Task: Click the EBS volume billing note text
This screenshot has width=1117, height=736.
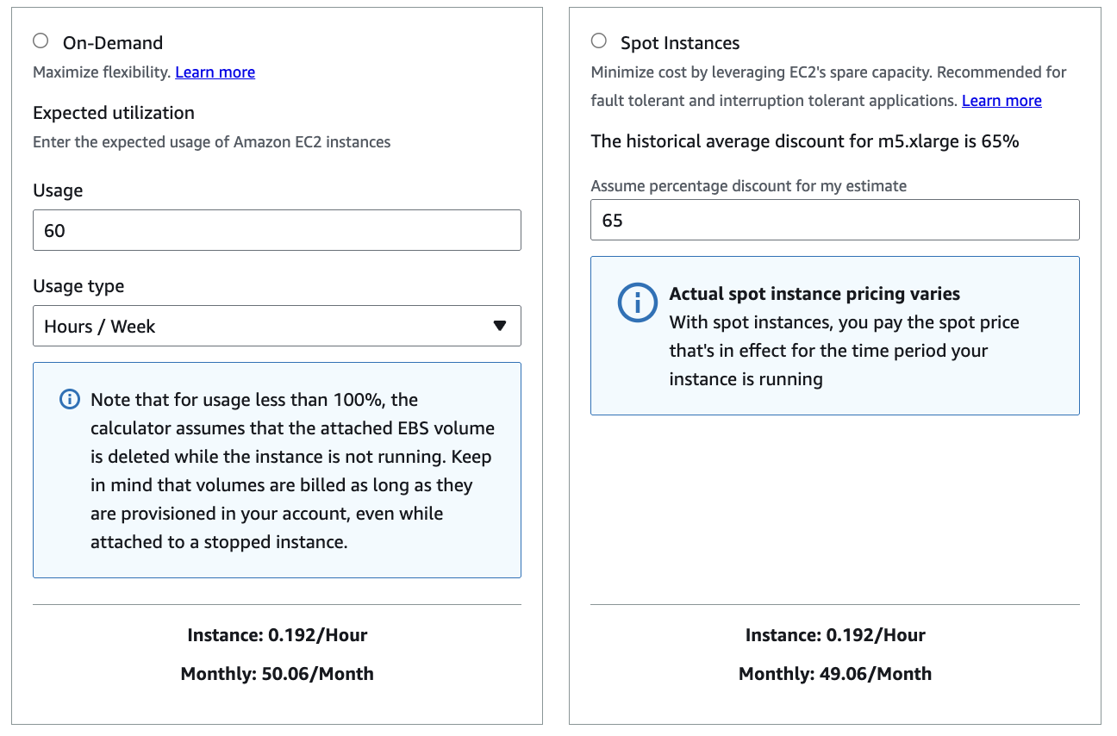Action: [293, 471]
